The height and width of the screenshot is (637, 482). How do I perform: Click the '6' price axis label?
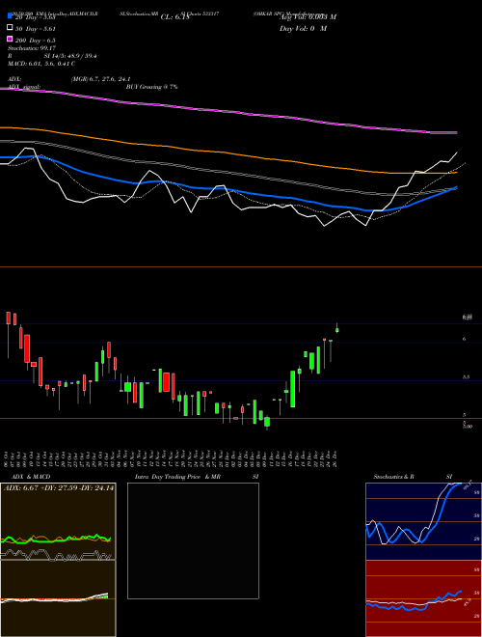pyautogui.click(x=464, y=339)
